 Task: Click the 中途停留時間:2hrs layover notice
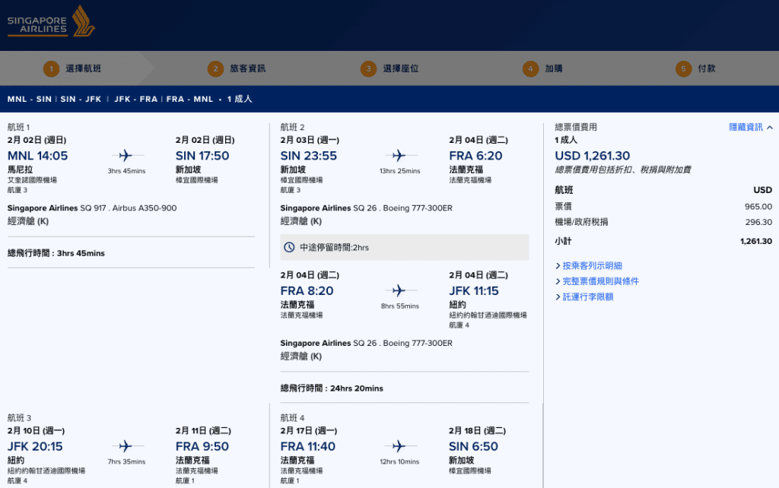[x=405, y=247]
